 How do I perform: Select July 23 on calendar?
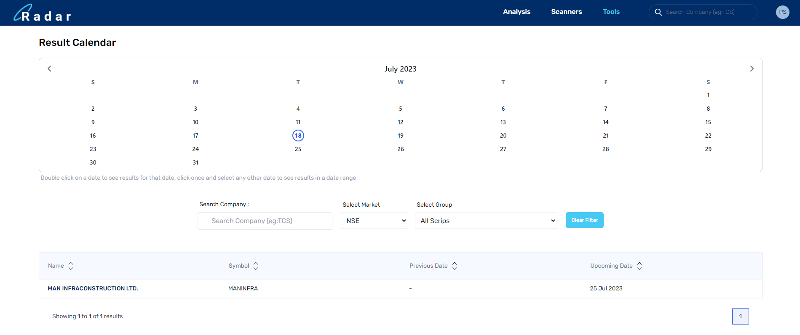point(93,149)
